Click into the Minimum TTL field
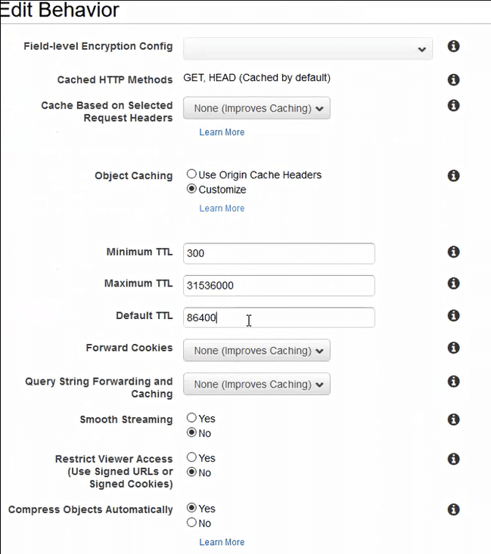 point(278,253)
